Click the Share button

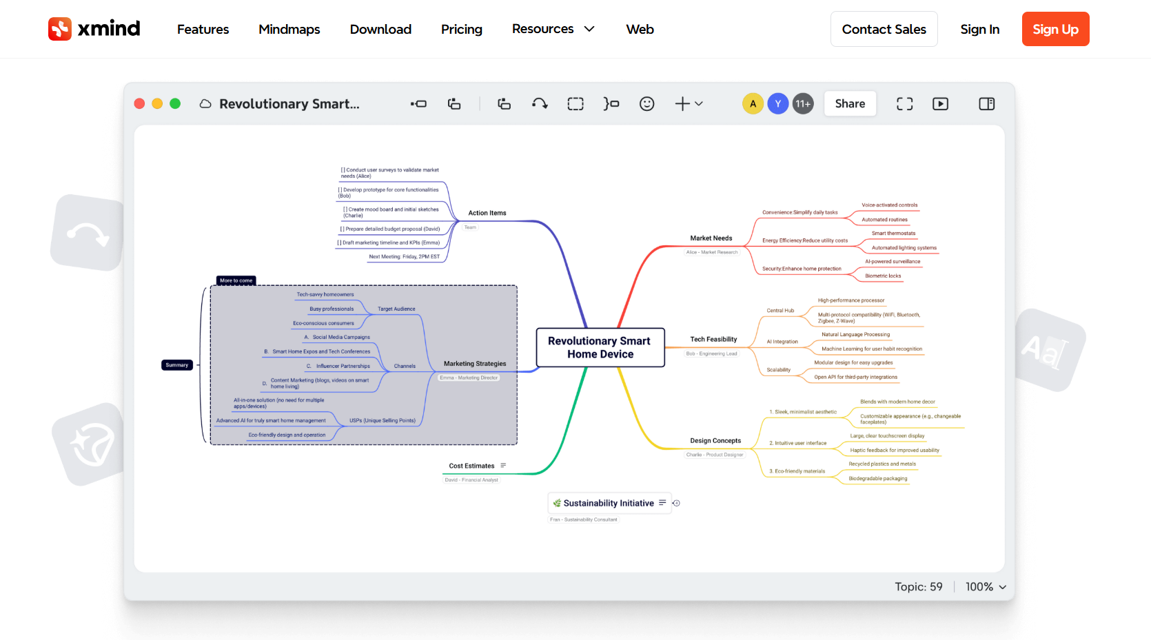coord(850,104)
